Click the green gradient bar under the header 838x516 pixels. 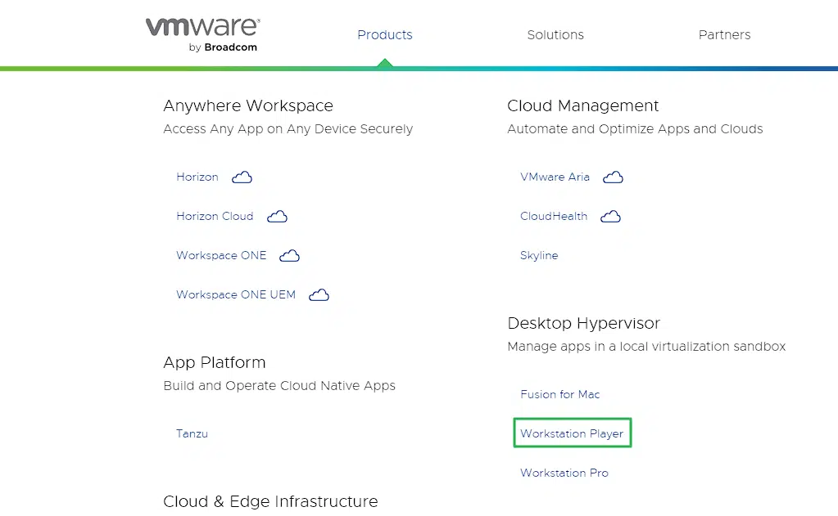pyautogui.click(x=419, y=69)
